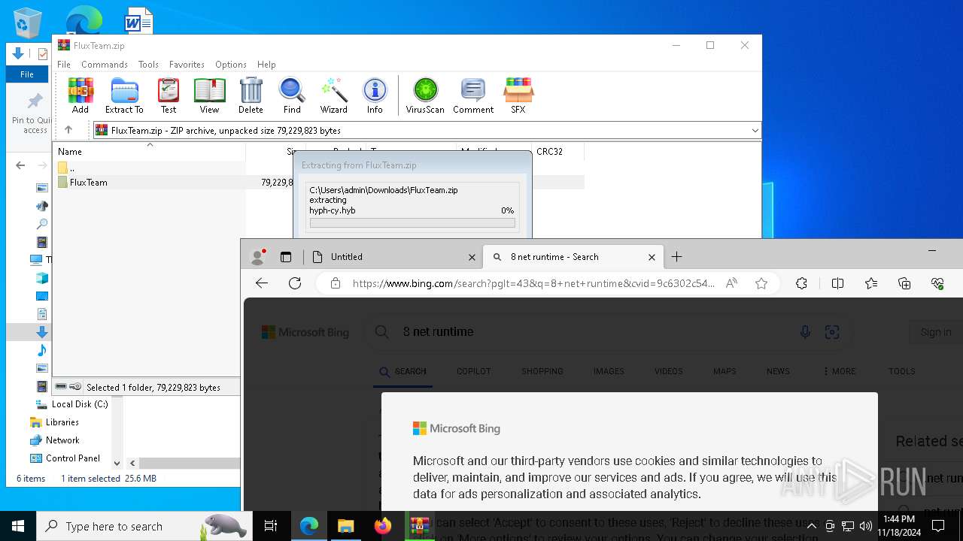
Task: Click the Explorer File ribbon tab
Action: pyautogui.click(x=27, y=74)
